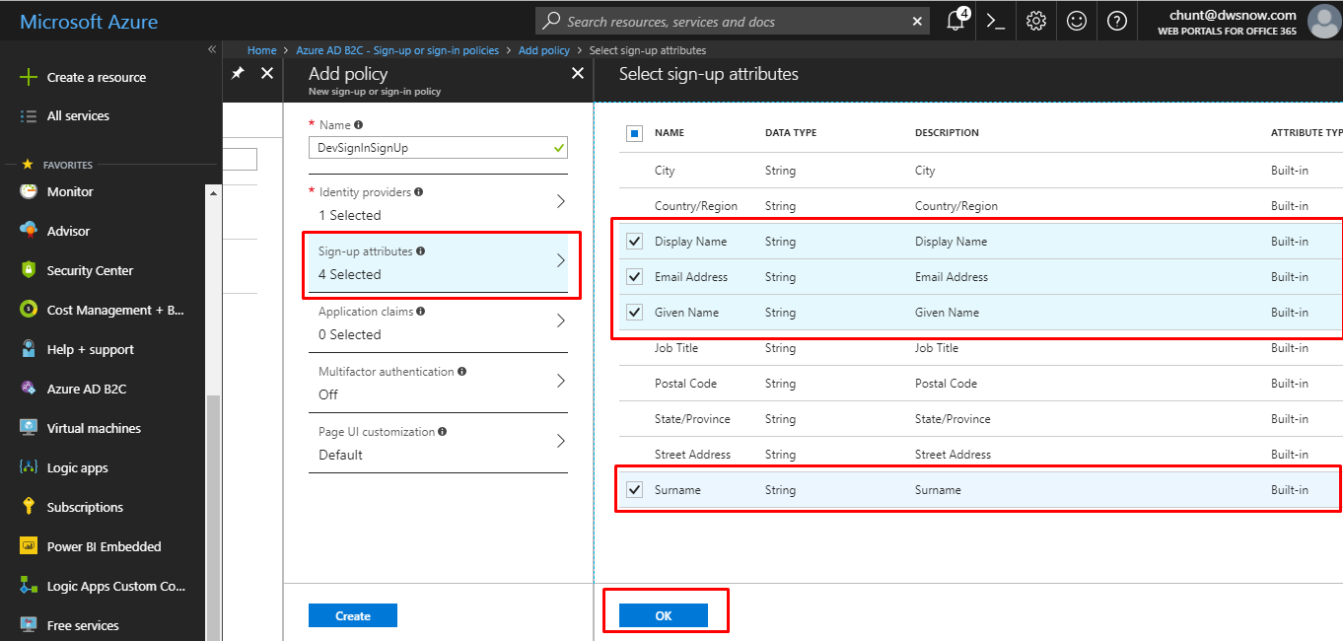Screen dimensions: 1343x641
Task: Open All services menu entry
Action: tap(78, 115)
